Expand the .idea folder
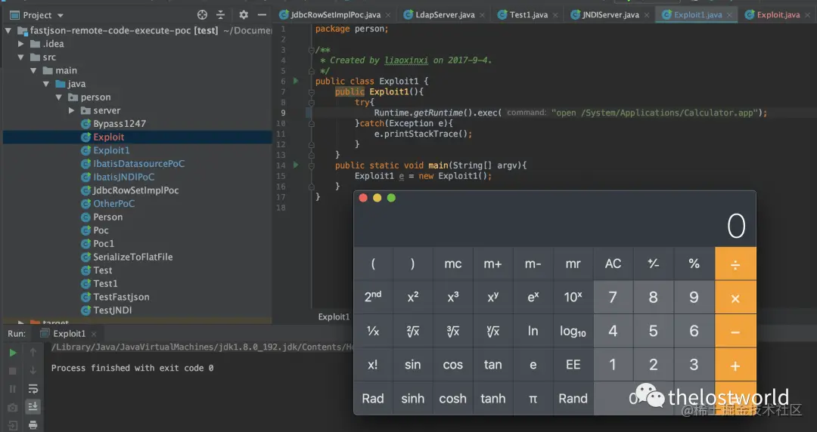Image resolution: width=817 pixels, height=432 pixels. point(21,45)
